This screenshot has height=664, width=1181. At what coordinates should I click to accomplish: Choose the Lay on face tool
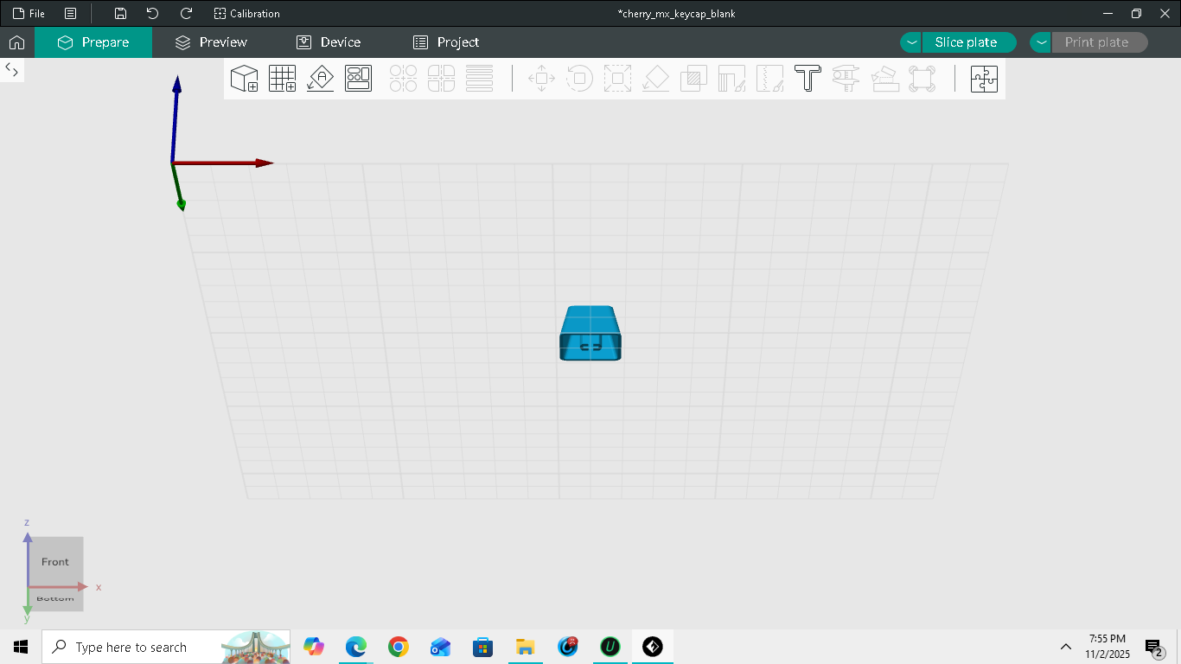point(655,79)
